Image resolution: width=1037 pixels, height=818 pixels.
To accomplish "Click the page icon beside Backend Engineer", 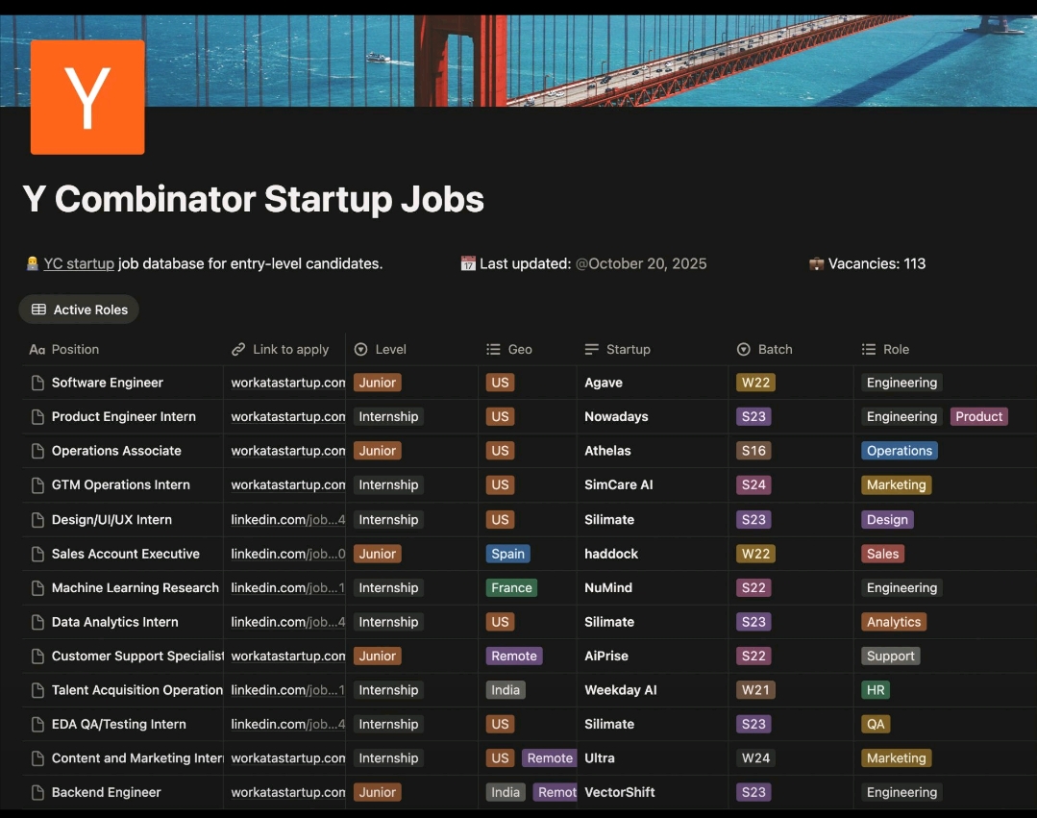I will pyautogui.click(x=37, y=793).
